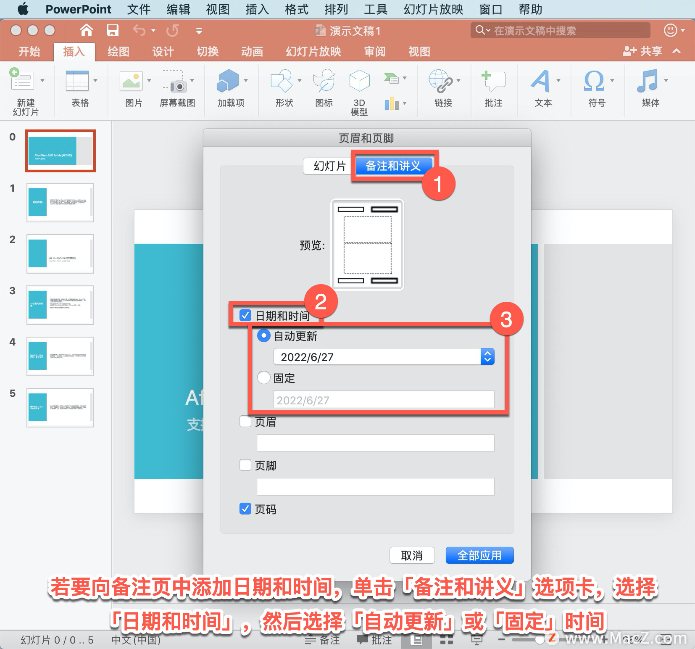This screenshot has width=695, height=649.
Task: Click the Save floppy disk icon
Action: pyautogui.click(x=112, y=30)
